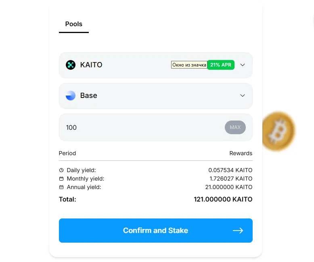Click the floating Bitcoin coin graphic
Screen dimensions: 314x262
click(278, 131)
